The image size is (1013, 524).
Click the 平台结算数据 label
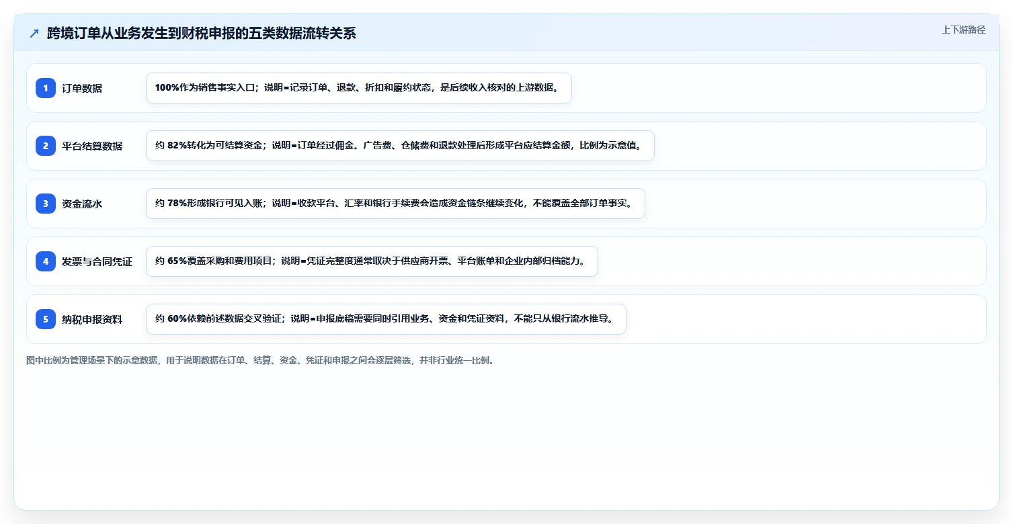[92, 146]
